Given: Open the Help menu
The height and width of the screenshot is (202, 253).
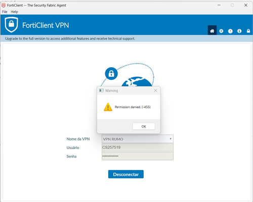Looking at the screenshot, I should click(x=14, y=12).
